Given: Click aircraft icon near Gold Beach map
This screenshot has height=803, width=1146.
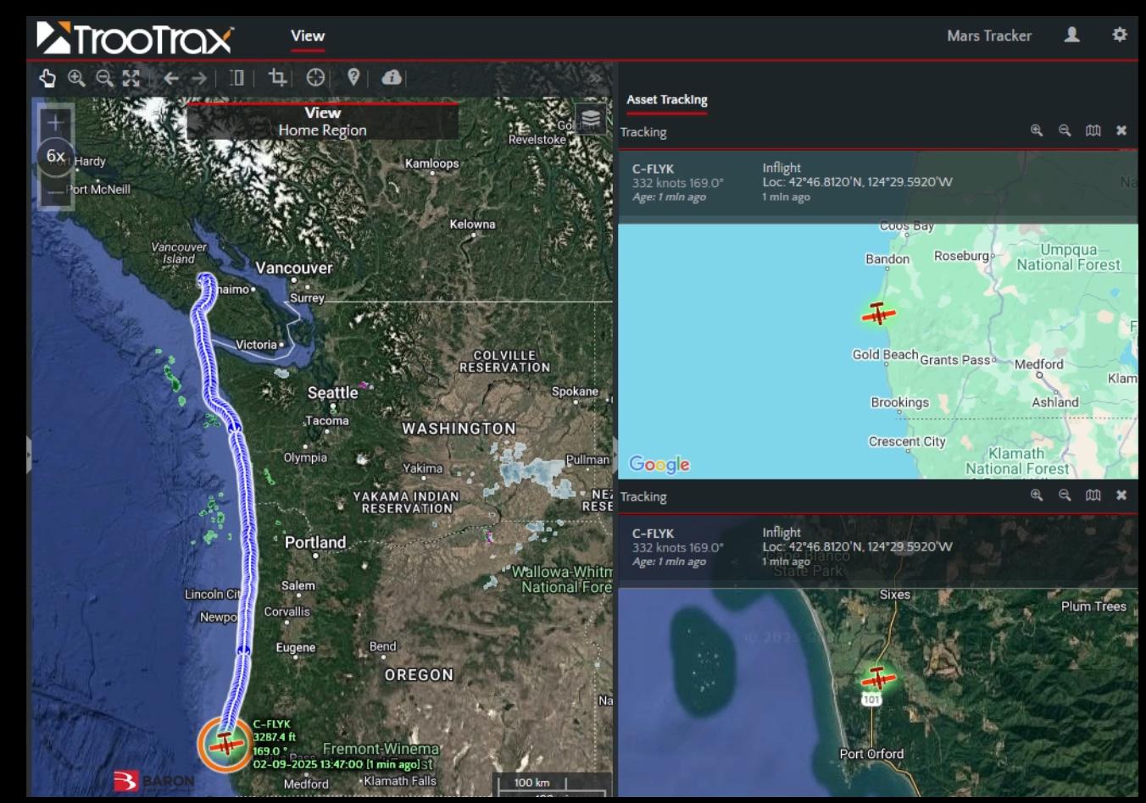Looking at the screenshot, I should pos(879,313).
